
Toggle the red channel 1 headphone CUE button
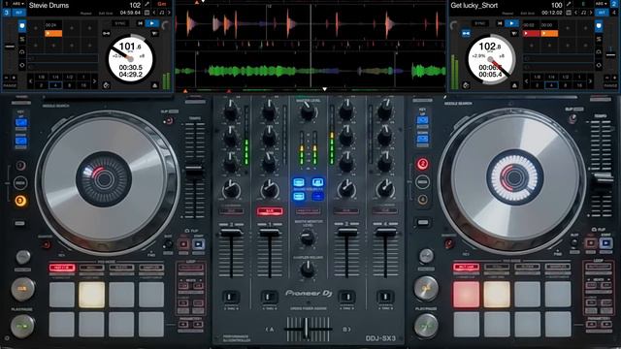tap(270, 211)
